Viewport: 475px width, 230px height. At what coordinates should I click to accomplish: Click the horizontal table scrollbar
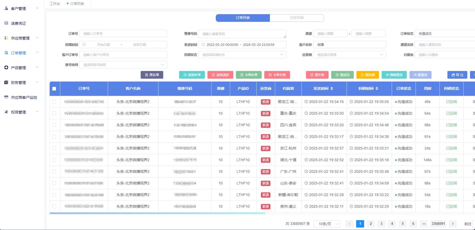158,213
